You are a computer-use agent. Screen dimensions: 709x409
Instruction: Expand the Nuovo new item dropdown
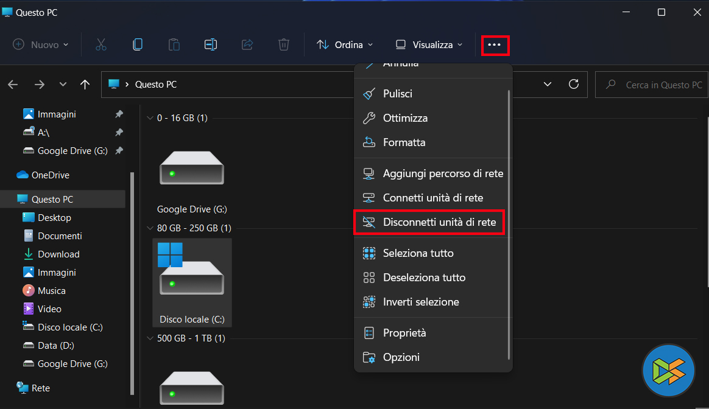click(41, 44)
